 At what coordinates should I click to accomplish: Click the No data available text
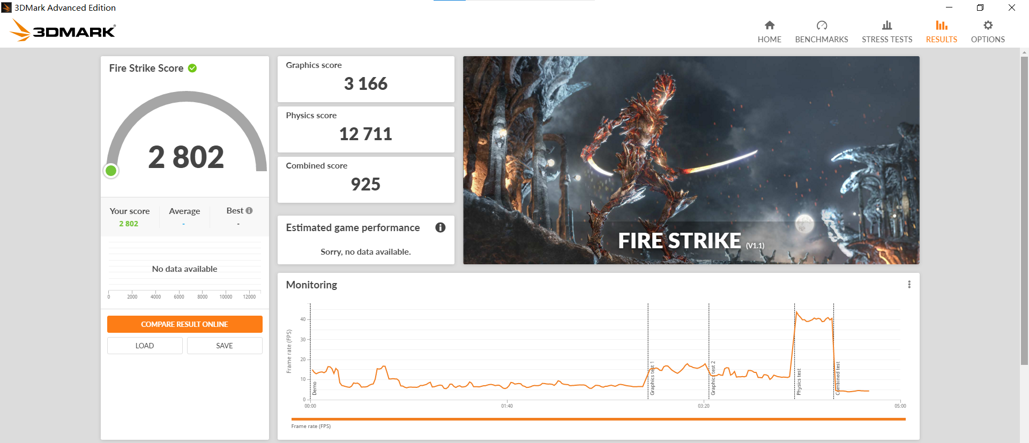click(x=184, y=269)
